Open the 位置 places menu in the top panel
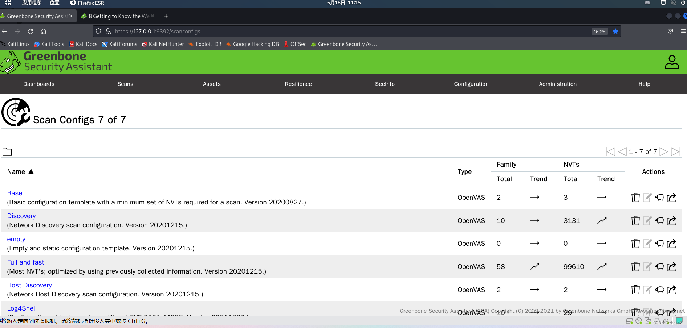 [x=54, y=3]
